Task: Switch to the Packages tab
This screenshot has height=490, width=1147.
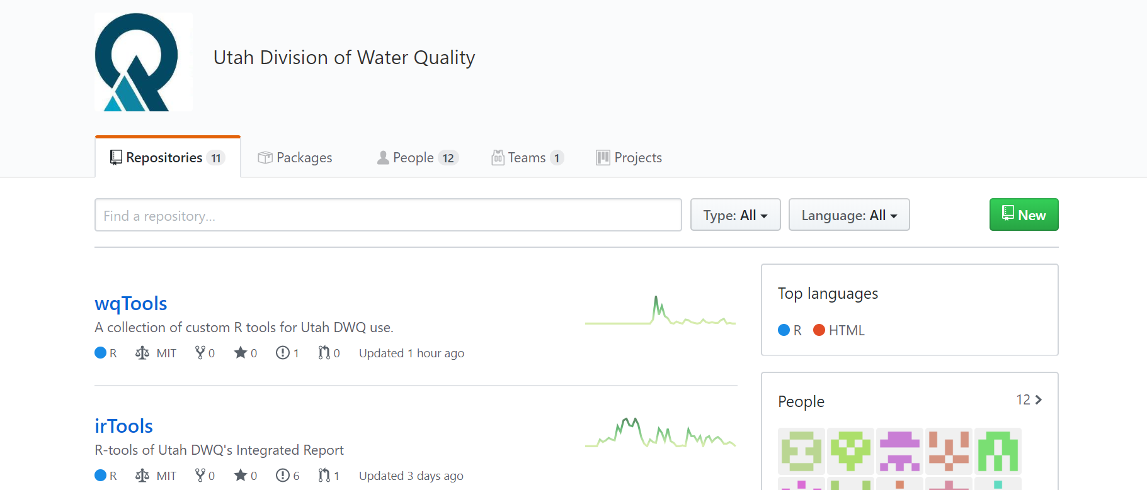Action: pyautogui.click(x=295, y=158)
